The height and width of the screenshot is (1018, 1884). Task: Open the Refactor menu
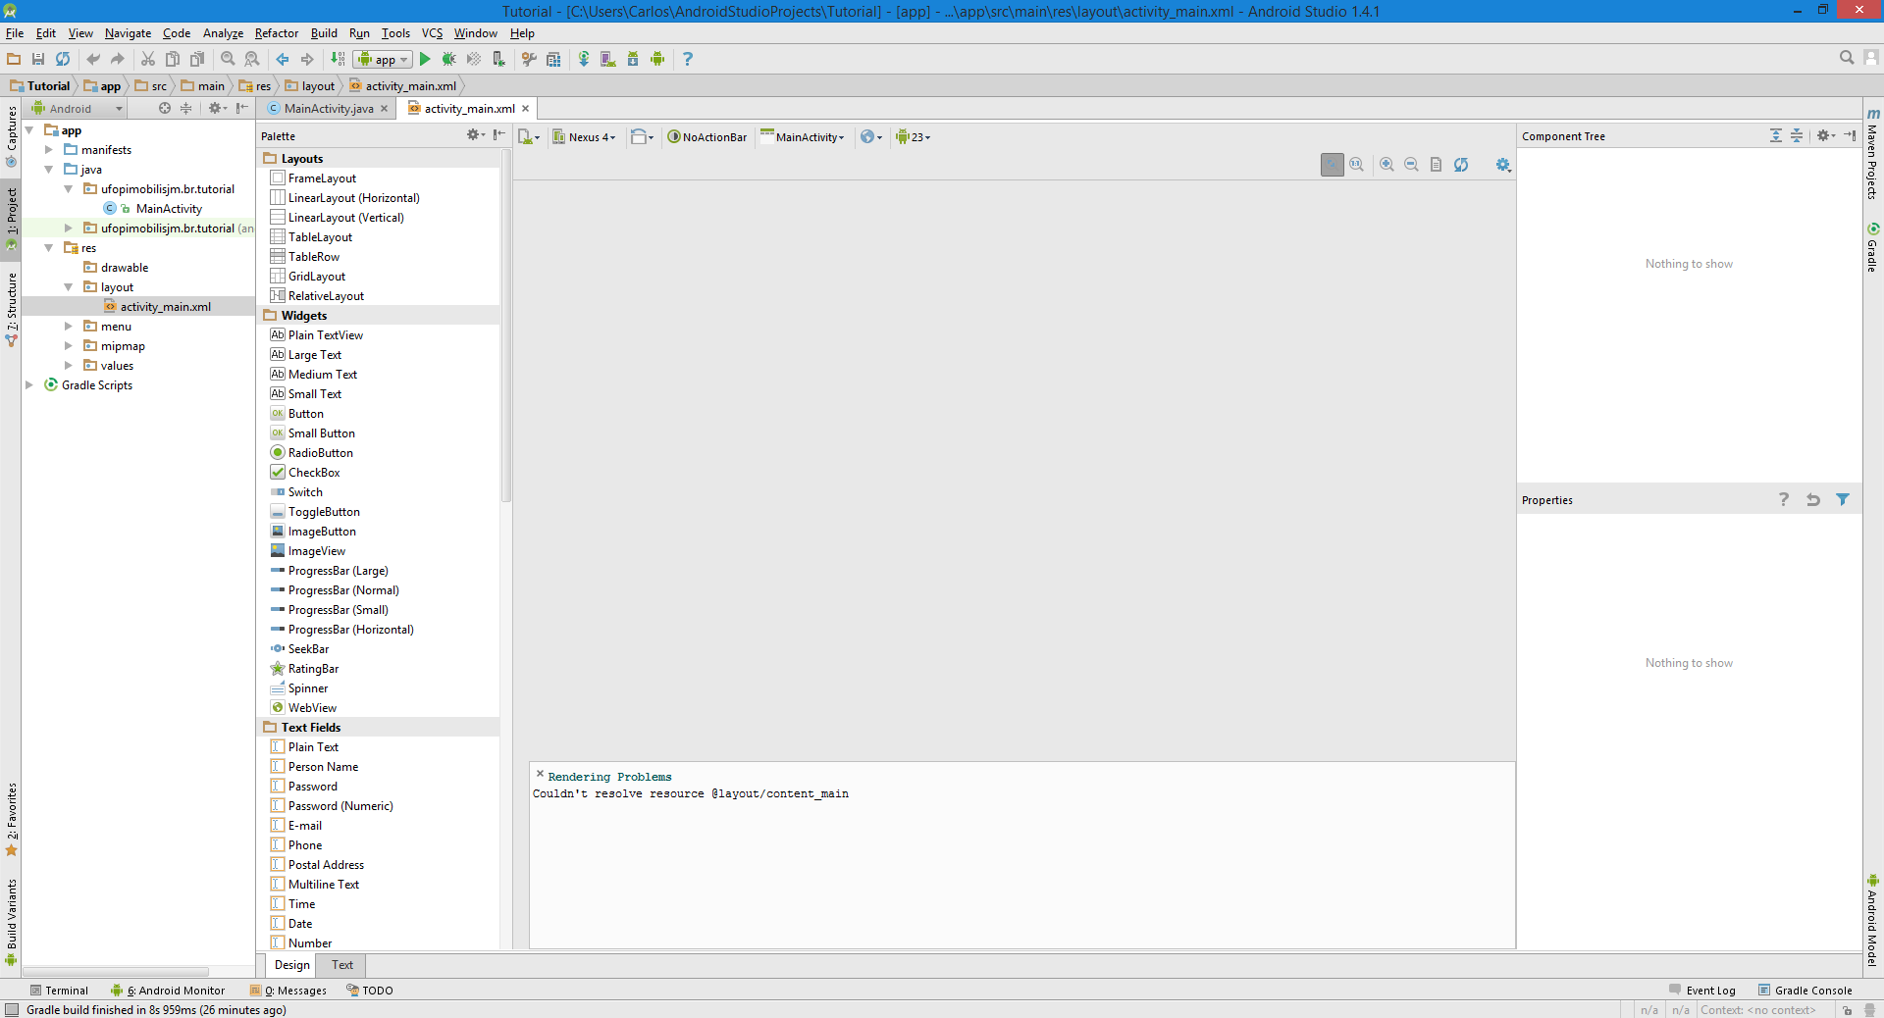[277, 33]
